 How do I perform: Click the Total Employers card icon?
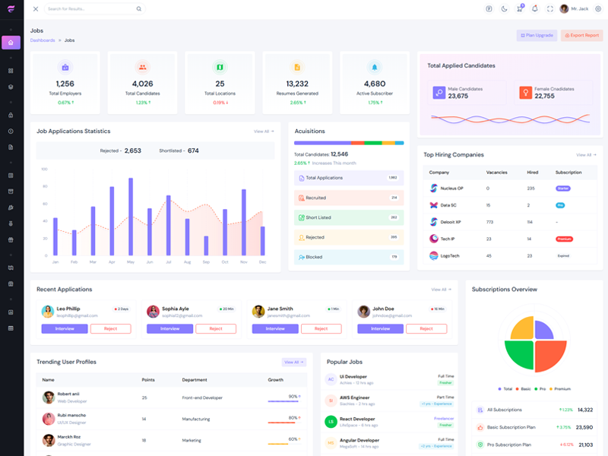[65, 68]
